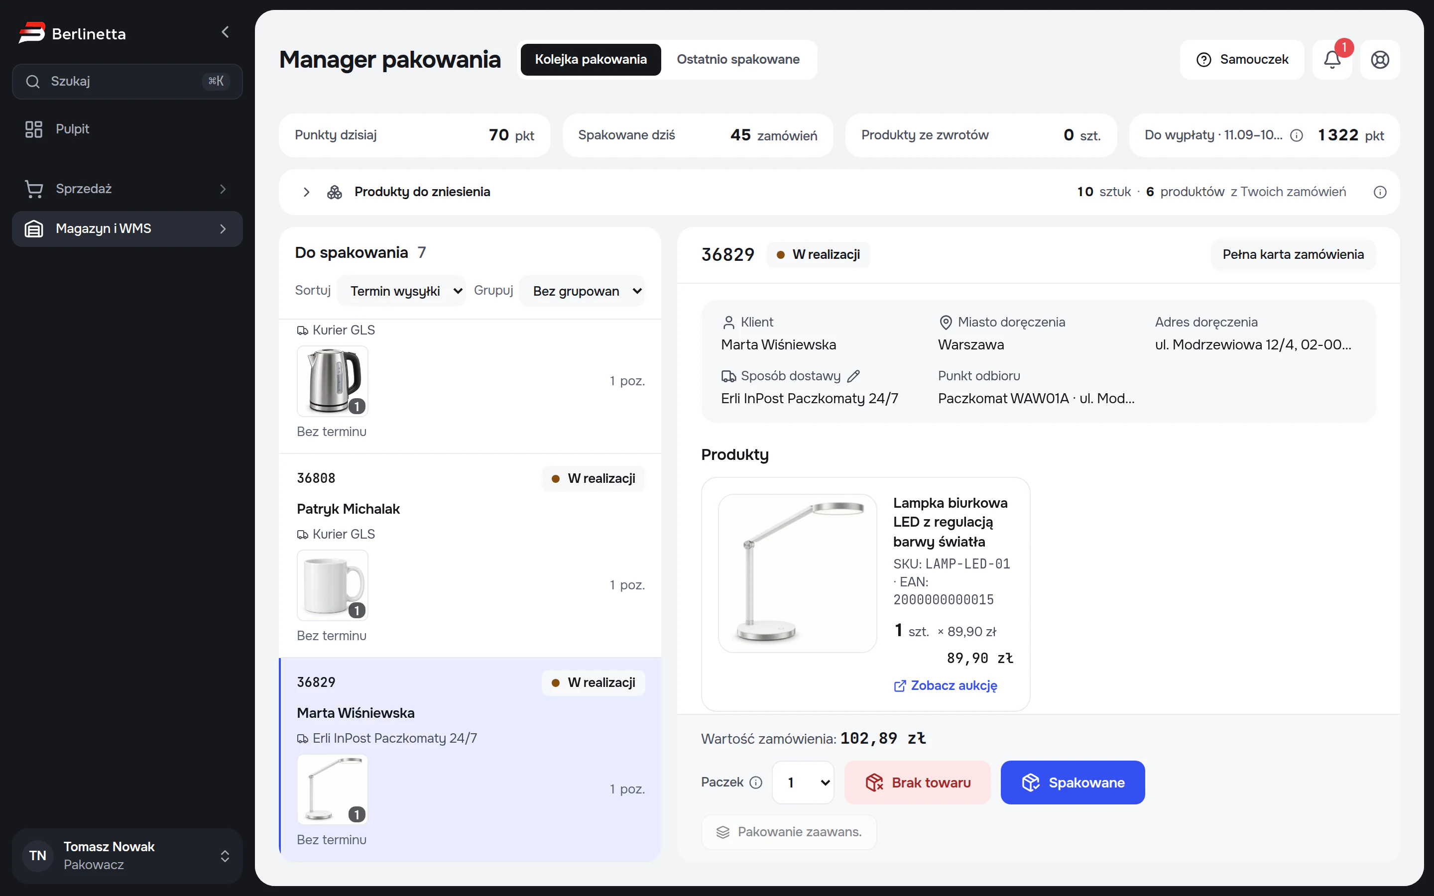
Task: Click the white mug thumbnail
Action: tap(333, 585)
